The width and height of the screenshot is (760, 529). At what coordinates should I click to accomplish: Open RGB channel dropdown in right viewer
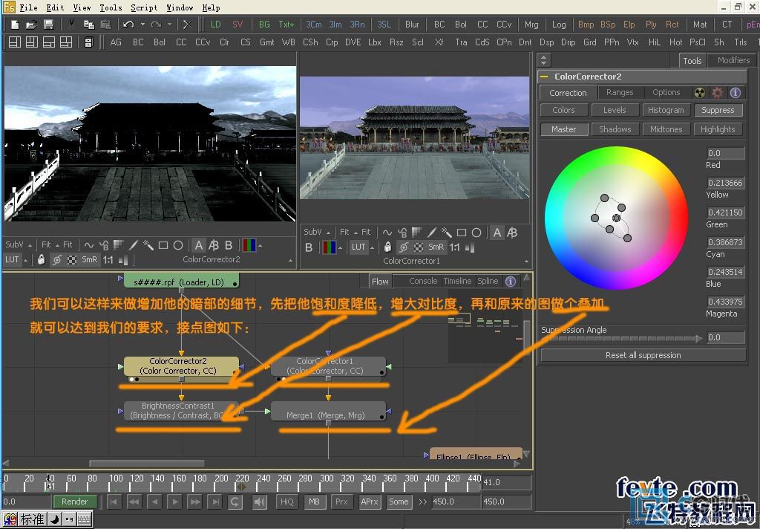(x=332, y=247)
